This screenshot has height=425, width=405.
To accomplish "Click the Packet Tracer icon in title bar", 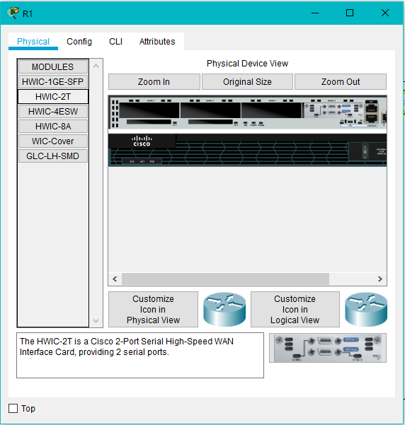I will coord(13,13).
